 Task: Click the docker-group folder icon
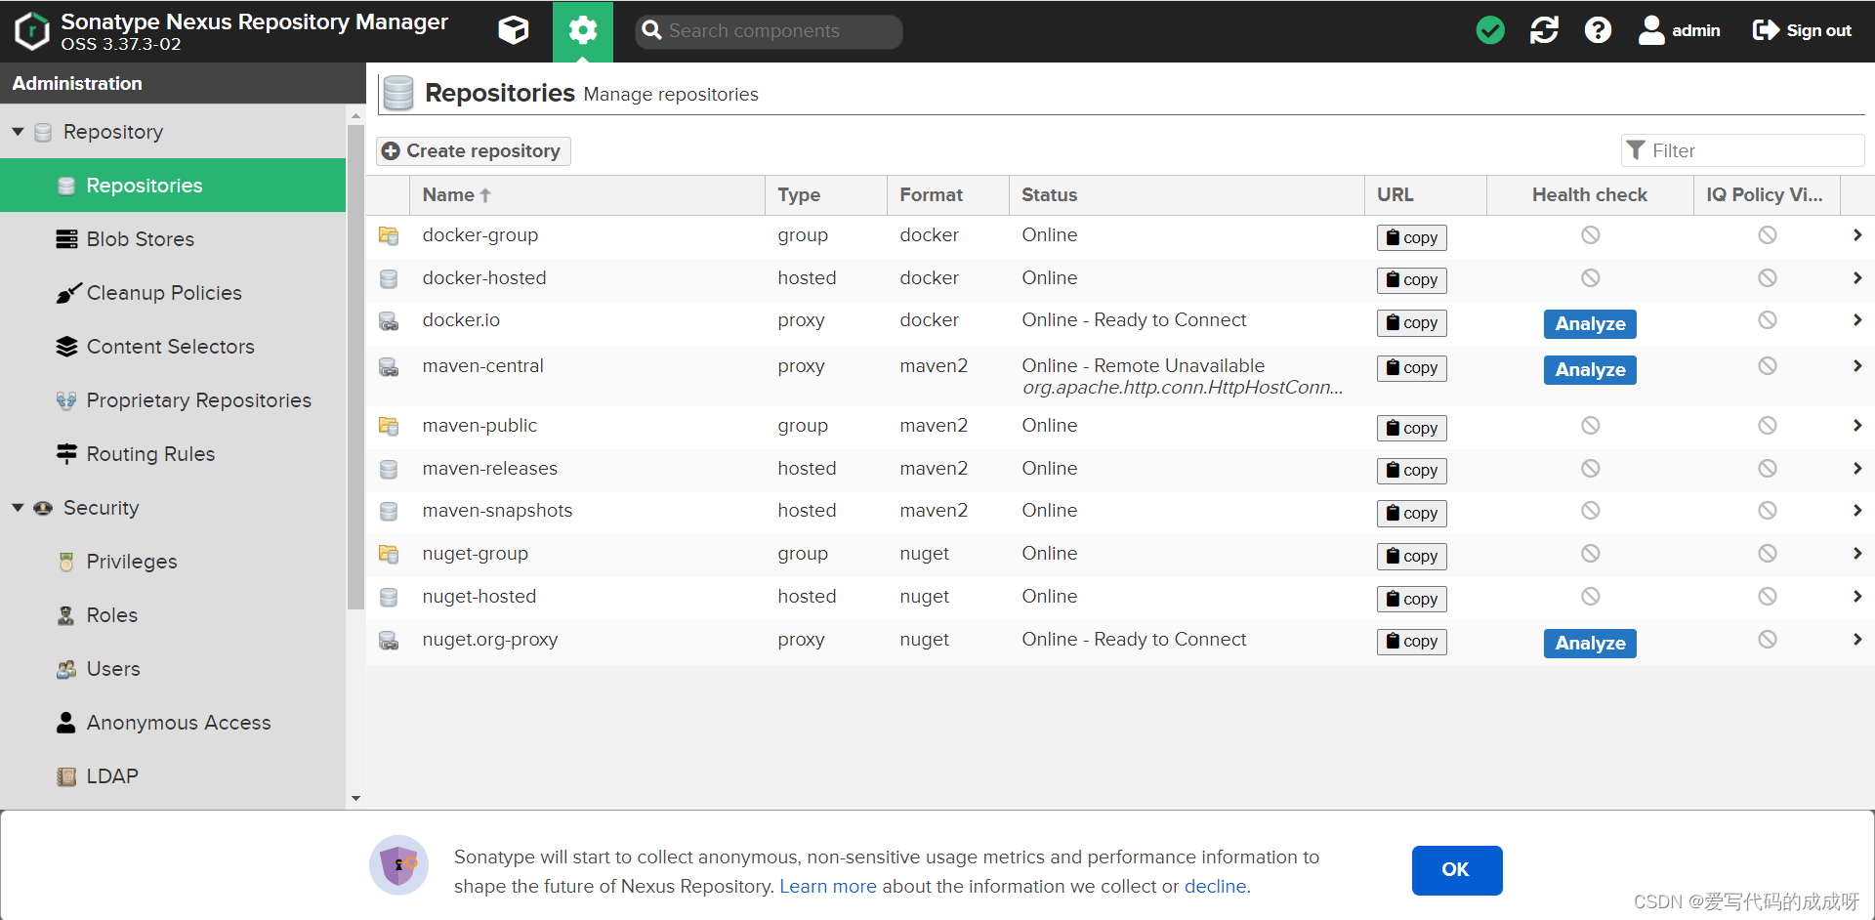pos(389,235)
